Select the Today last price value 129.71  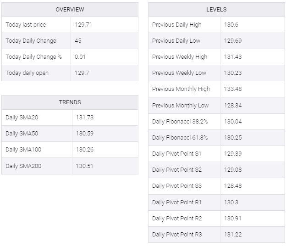pyautogui.click(x=83, y=24)
